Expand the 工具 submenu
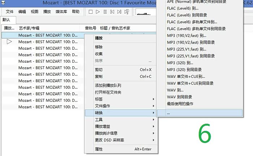Image resolution: width=253 pixels, height=156 pixels. [x=121, y=120]
